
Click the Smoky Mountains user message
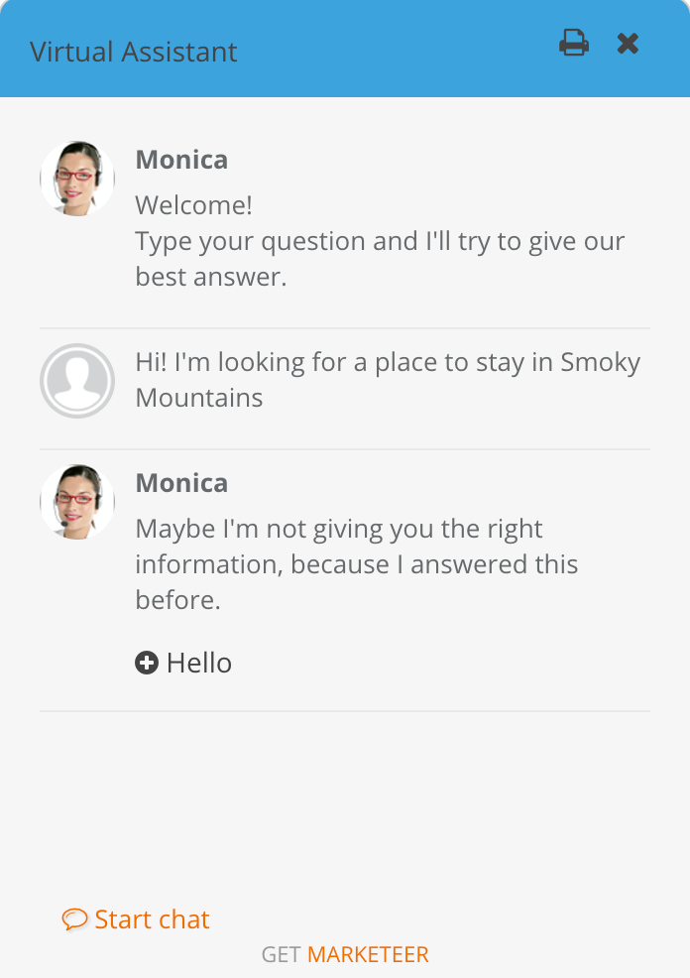(388, 380)
